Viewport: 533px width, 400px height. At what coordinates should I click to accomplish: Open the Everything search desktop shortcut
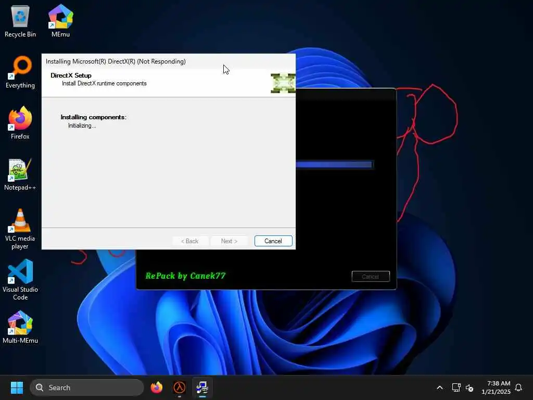(x=20, y=72)
